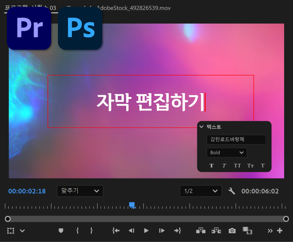Open the Bold font style dropdown
The width and height of the screenshot is (293, 242).
click(227, 153)
